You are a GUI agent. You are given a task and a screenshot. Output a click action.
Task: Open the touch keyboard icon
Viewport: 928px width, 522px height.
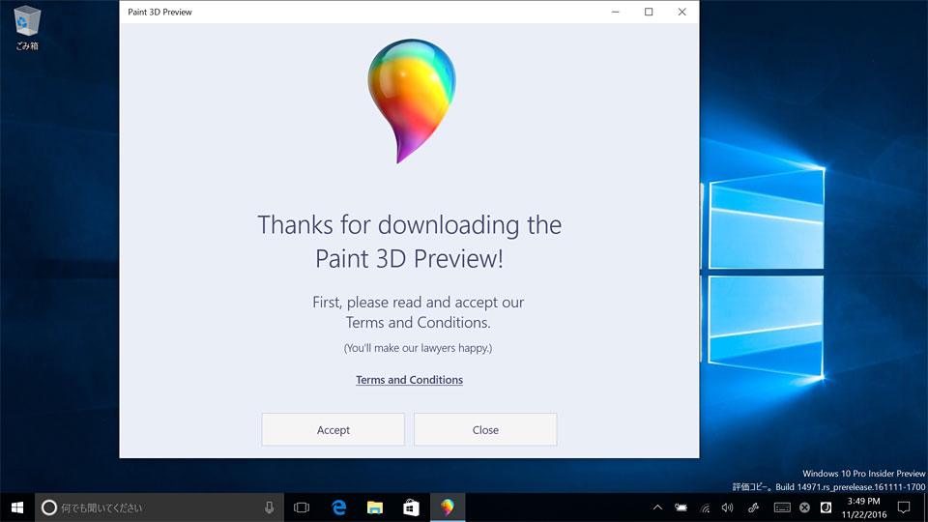pos(781,507)
